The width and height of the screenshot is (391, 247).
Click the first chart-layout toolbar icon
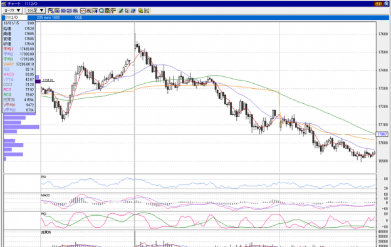pos(51,11)
